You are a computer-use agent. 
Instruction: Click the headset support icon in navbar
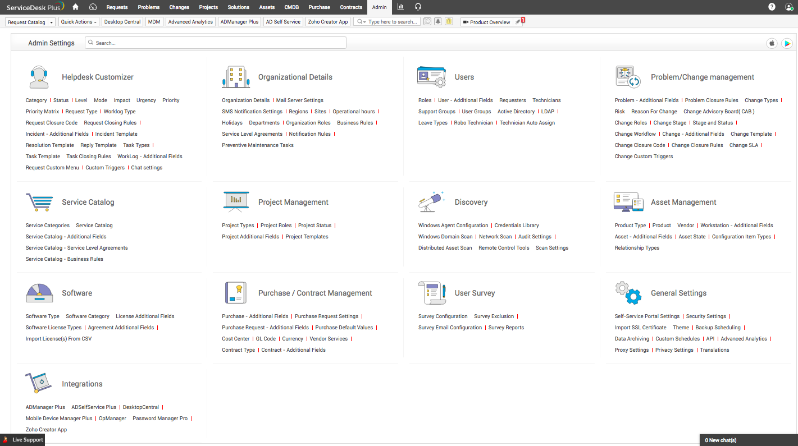click(418, 7)
